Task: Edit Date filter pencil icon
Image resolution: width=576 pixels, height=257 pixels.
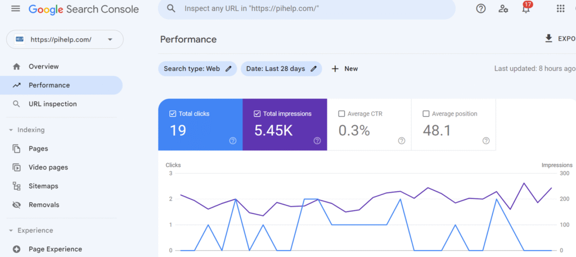Action: pos(313,68)
